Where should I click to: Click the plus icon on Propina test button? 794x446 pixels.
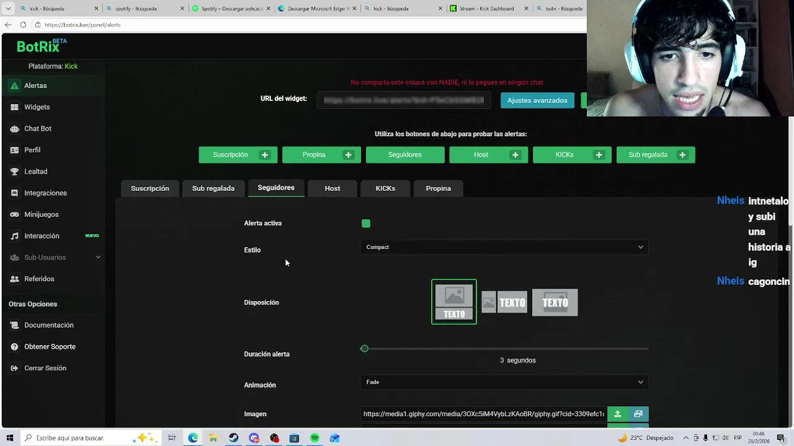(349, 155)
